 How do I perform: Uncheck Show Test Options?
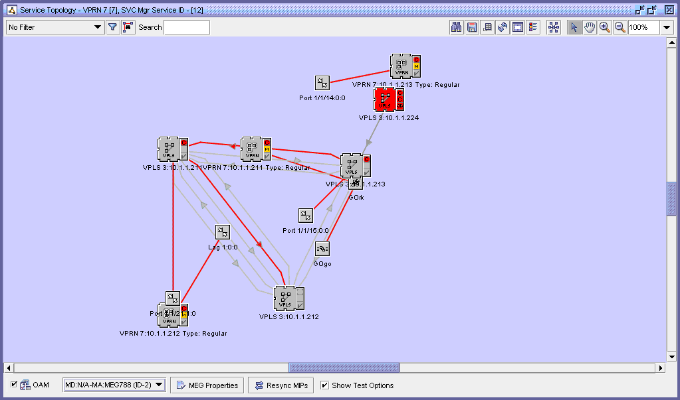[324, 385]
